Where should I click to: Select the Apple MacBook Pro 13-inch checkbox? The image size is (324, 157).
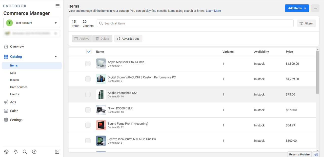(88, 64)
